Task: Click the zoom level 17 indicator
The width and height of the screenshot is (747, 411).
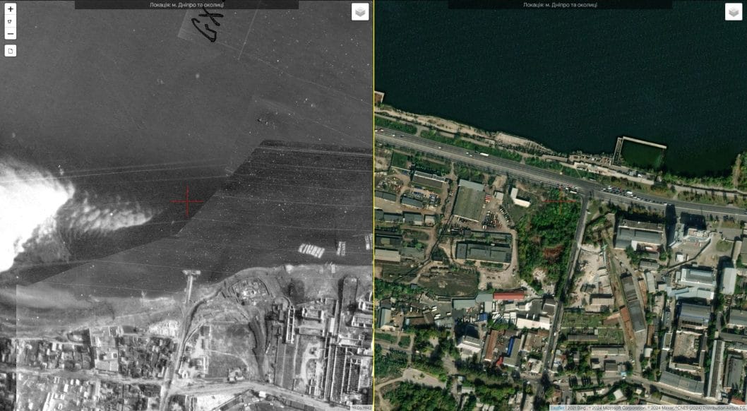Action: (11, 21)
